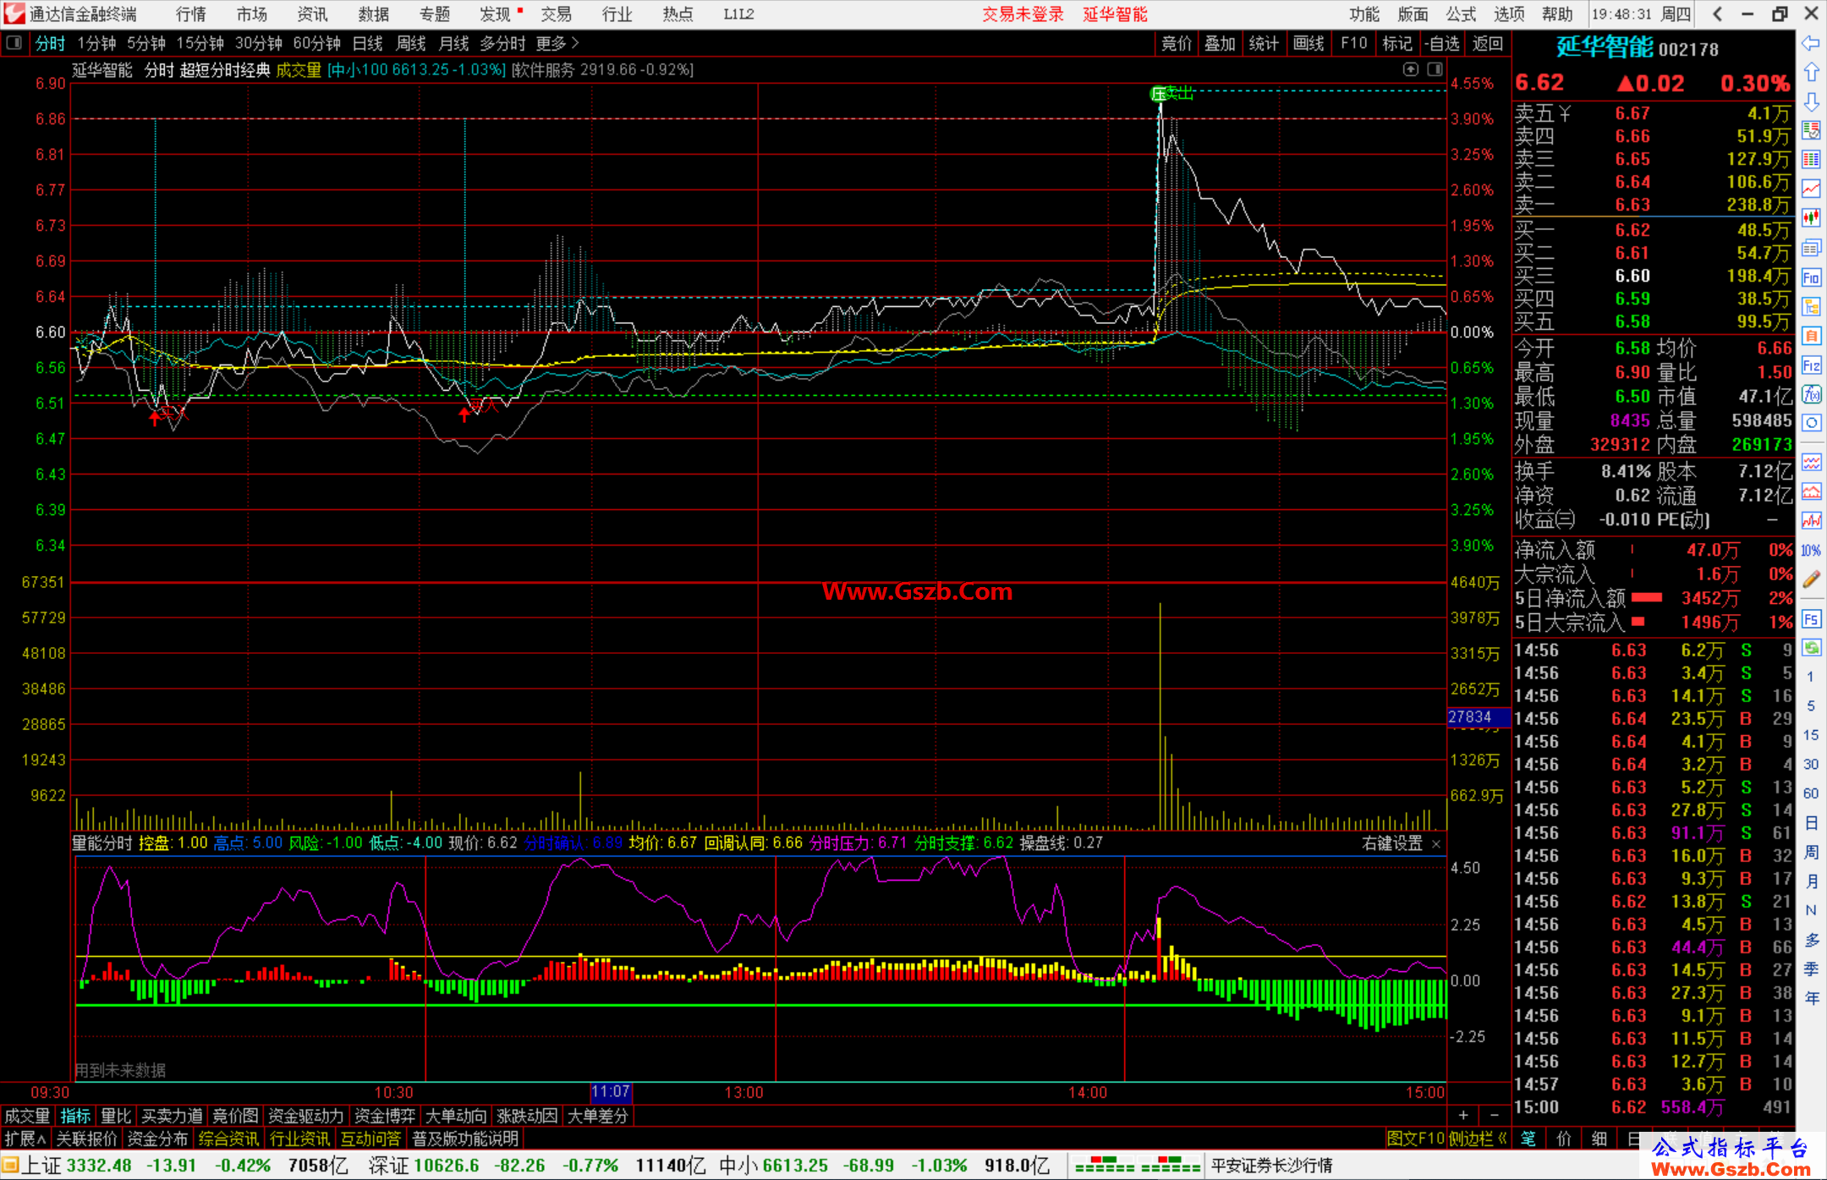1827x1180 pixels.
Task: Click the circular plus icon atop the chart
Action: pos(1410,69)
